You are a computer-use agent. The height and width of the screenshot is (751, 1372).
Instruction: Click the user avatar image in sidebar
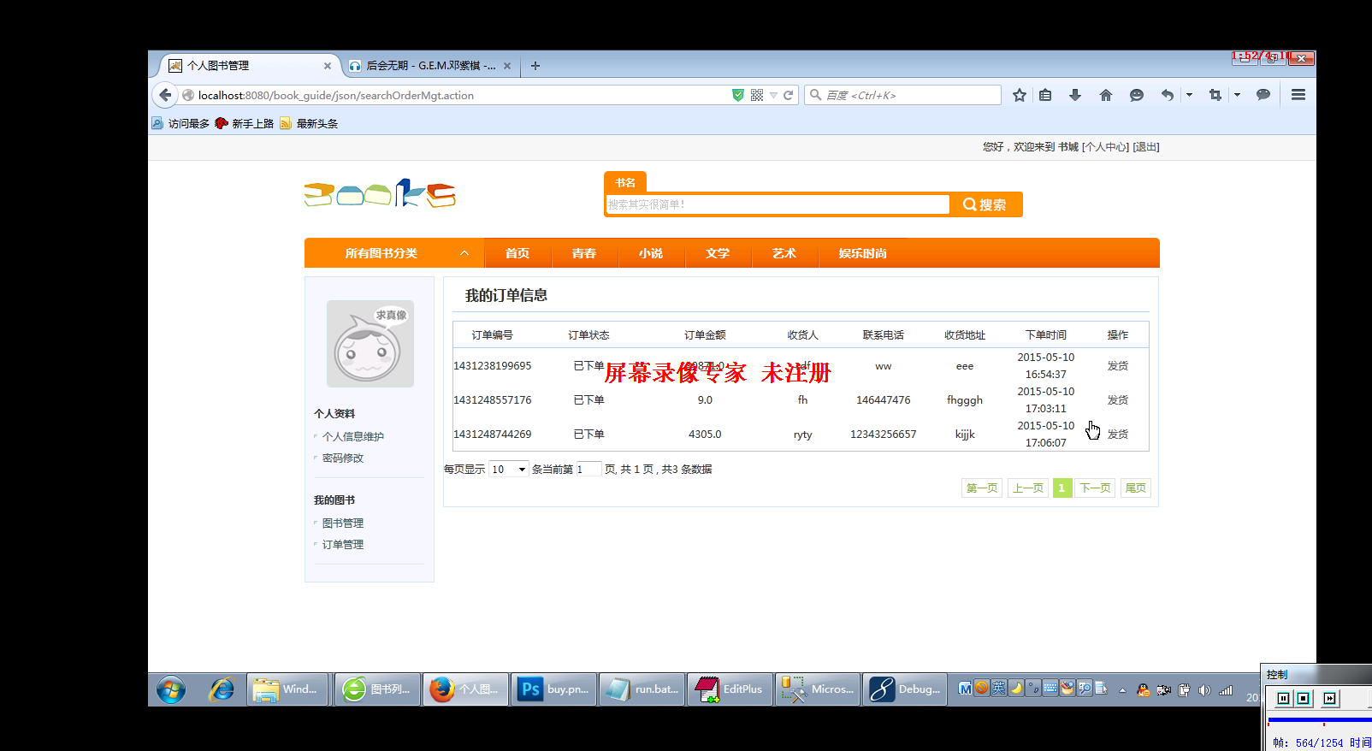click(x=370, y=344)
